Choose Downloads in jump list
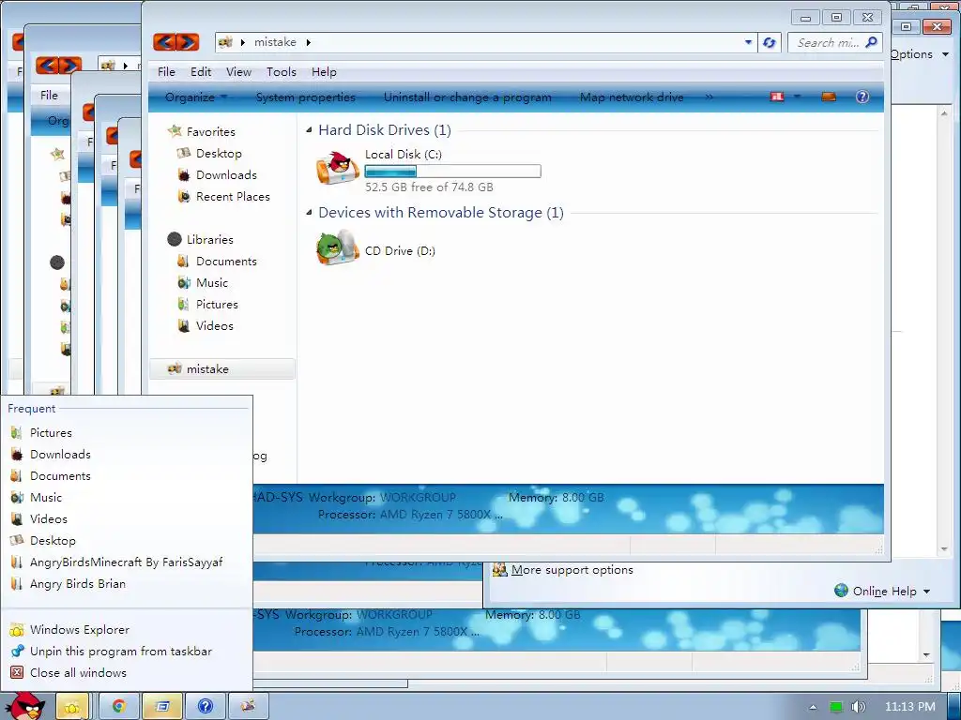Screen dimensions: 961x720 pos(127,455)
